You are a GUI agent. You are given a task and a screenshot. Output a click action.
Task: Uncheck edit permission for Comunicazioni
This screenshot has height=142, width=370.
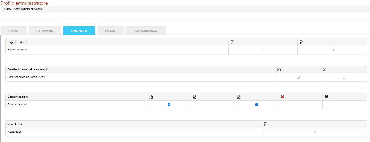[x=257, y=105]
